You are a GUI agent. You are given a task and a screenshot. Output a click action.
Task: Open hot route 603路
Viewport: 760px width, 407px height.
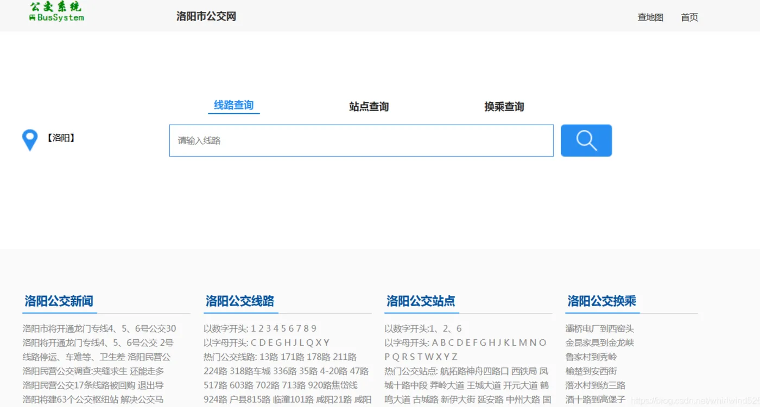tap(242, 385)
